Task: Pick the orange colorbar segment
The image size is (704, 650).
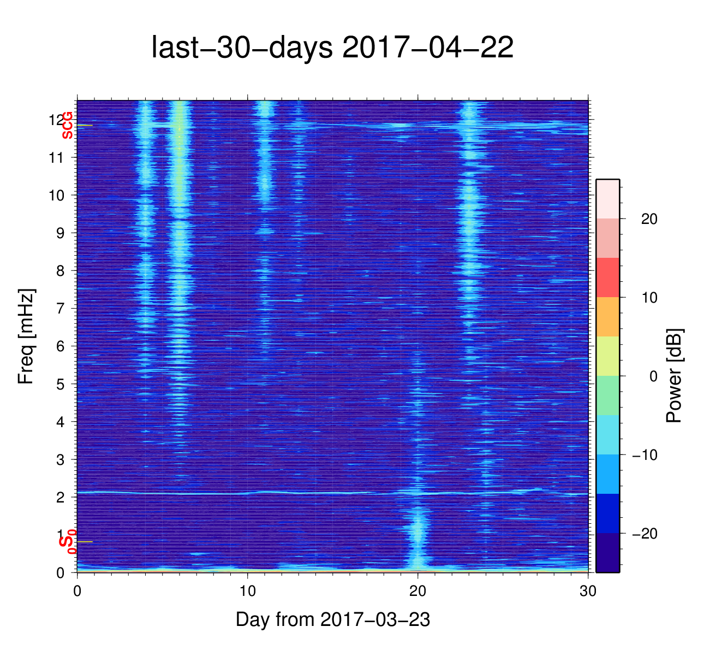Action: pyautogui.click(x=607, y=317)
